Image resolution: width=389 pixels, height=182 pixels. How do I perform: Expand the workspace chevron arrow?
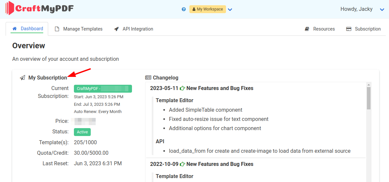tap(230, 10)
